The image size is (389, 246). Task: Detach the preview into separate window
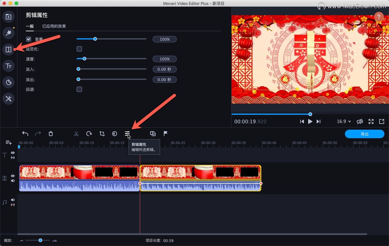pos(382,121)
